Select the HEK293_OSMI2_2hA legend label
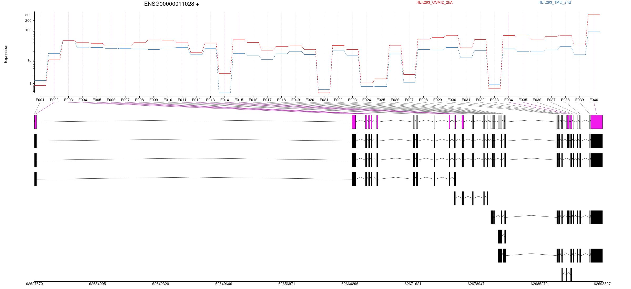631x289 pixels. (434, 2)
